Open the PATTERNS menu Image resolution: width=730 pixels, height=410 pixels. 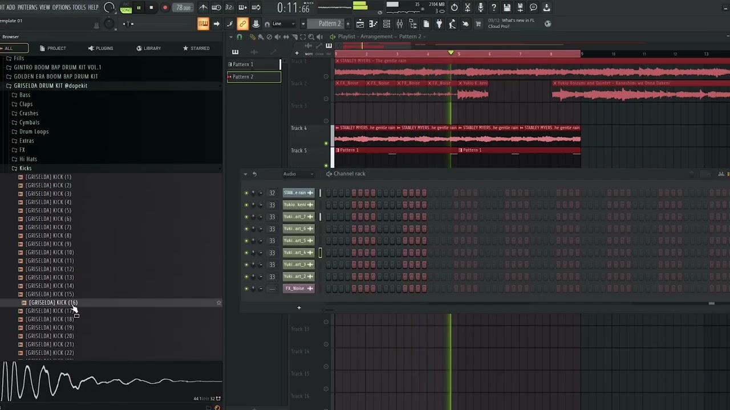tap(27, 7)
